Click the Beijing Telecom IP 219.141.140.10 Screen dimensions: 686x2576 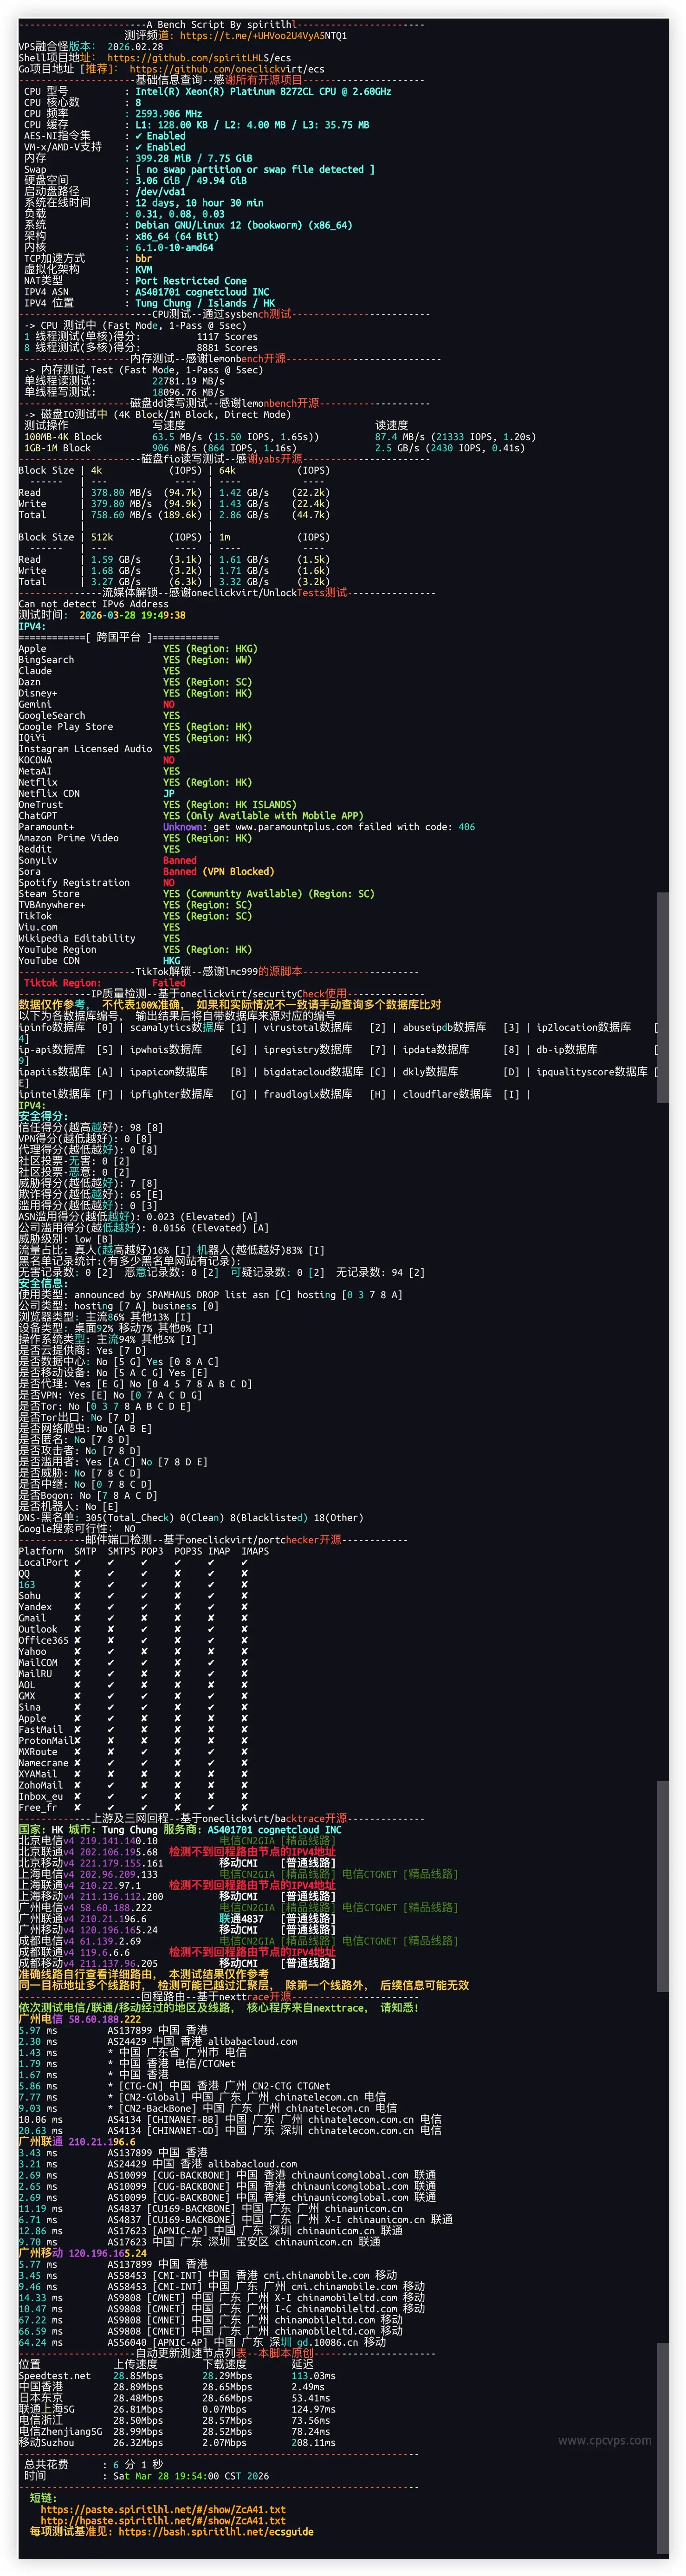pos(118,1840)
